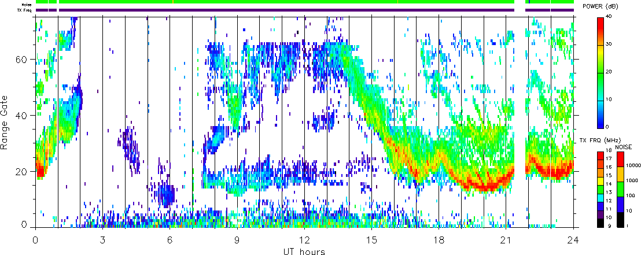Click the 1 label at the bottom of the noise legend
The width and height of the screenshot is (641, 255).
[x=628, y=226]
